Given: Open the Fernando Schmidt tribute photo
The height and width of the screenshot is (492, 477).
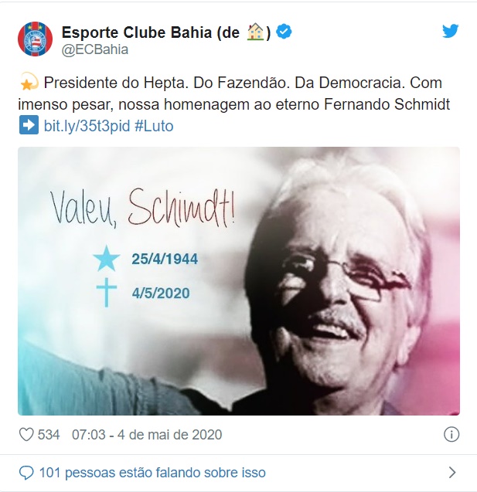Looking at the screenshot, I should pyautogui.click(x=239, y=281).
